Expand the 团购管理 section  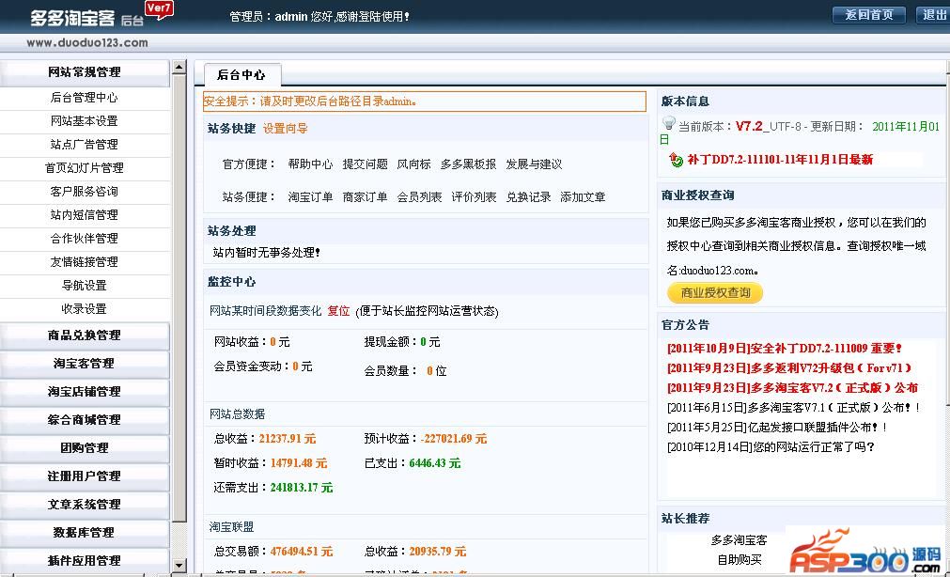tap(85, 448)
